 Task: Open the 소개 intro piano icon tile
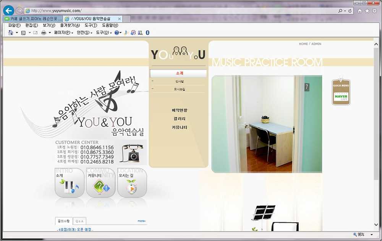pyautogui.click(x=70, y=183)
